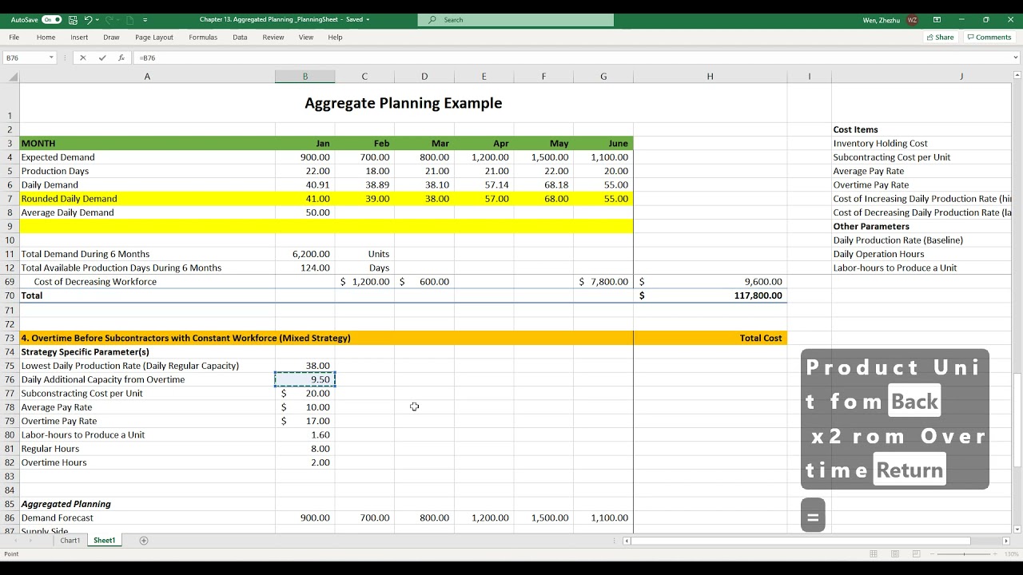The image size is (1023, 575).
Task: Toggle the AutoSave switch
Action: (51, 19)
